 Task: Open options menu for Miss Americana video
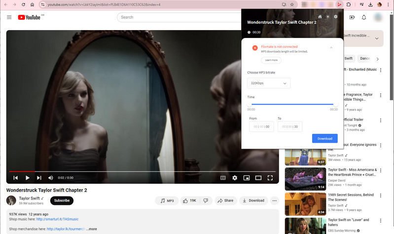click(381, 170)
